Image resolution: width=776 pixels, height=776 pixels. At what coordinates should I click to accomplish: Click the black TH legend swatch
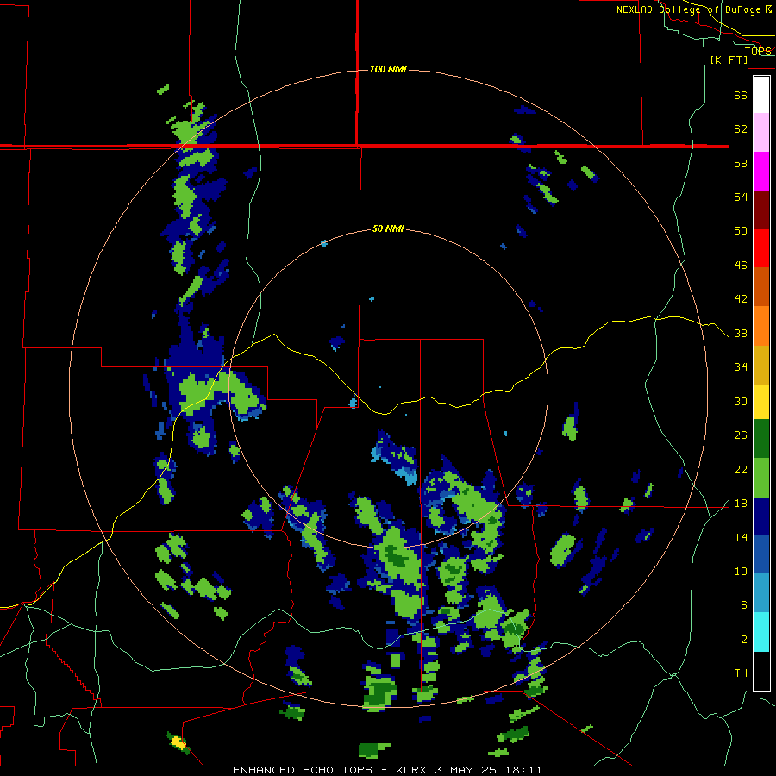[761, 671]
